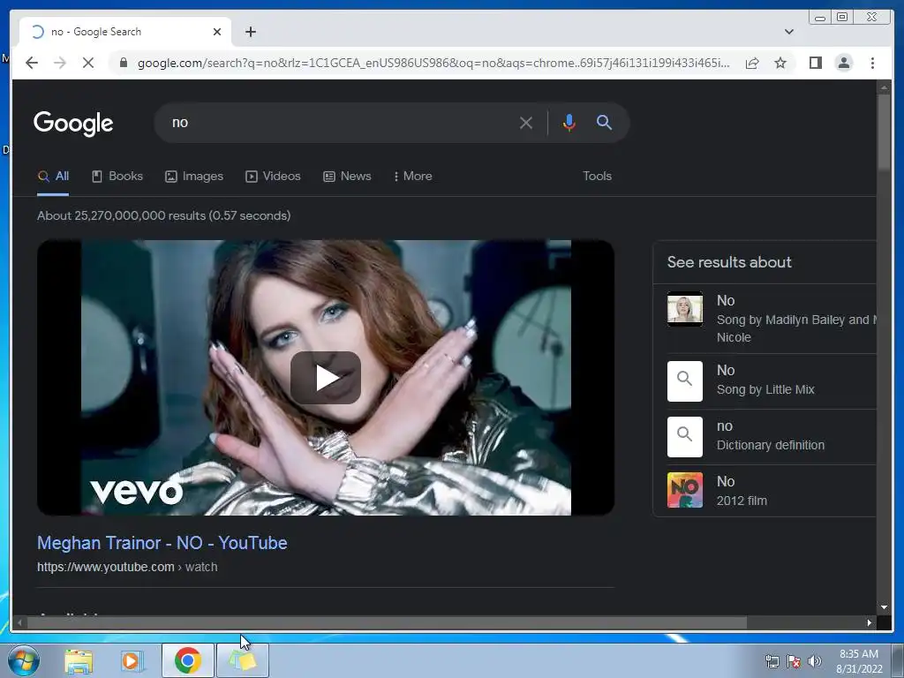Image resolution: width=904 pixels, height=678 pixels.
Task: Click the youtube.com watch URL text
Action: click(x=127, y=568)
